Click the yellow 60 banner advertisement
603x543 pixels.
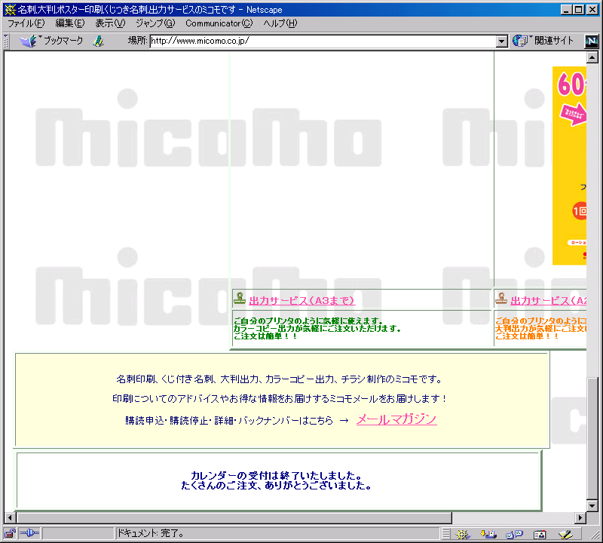[x=569, y=165]
